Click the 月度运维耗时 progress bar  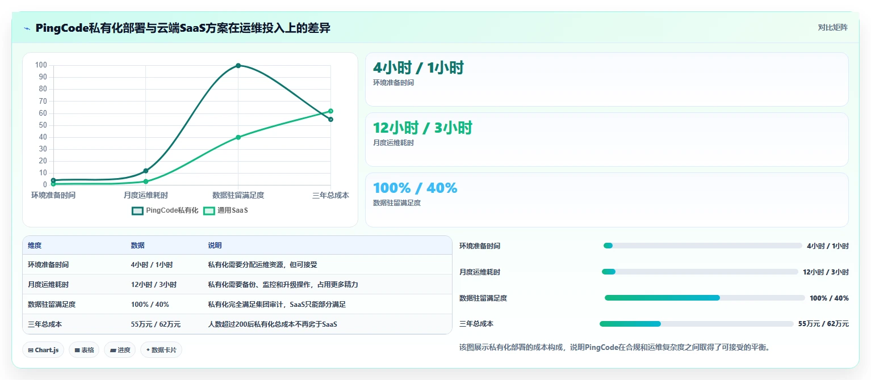click(700, 272)
